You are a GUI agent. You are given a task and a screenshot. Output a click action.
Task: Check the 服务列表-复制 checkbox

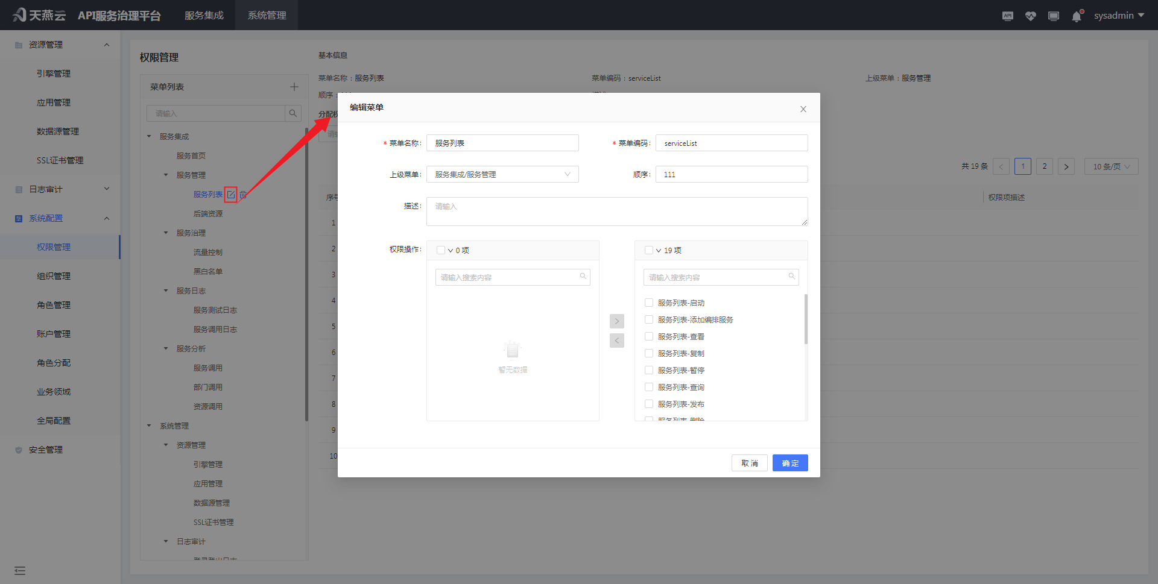click(x=649, y=353)
